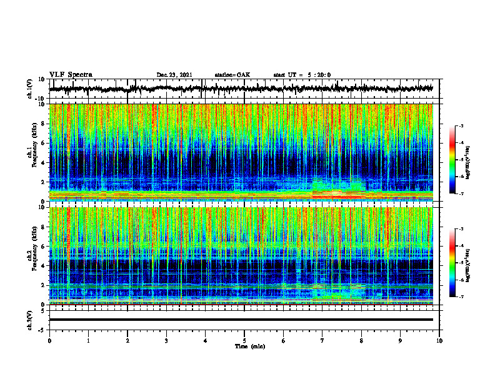Click the '0' tick on time axis

pyautogui.click(x=49, y=341)
